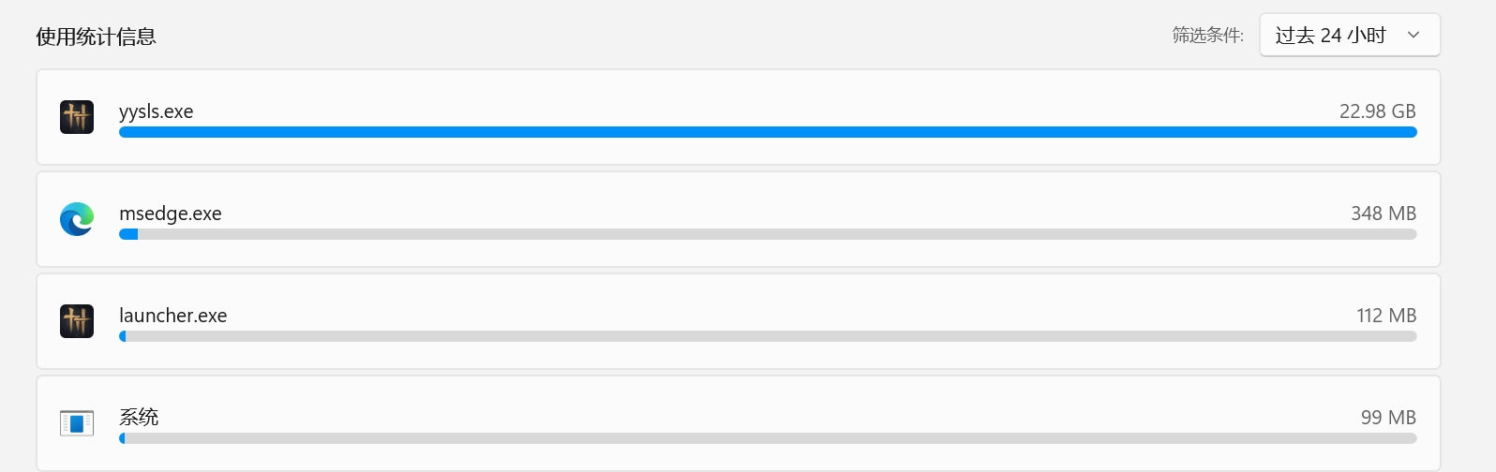Click the 112 MB usage value

1386,316
